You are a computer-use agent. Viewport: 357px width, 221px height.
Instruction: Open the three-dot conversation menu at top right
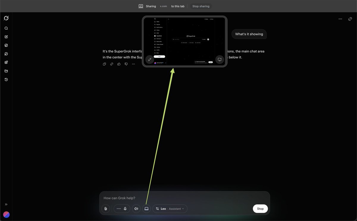tap(340, 19)
